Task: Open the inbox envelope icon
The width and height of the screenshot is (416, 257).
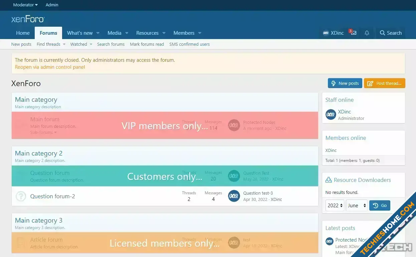Action: tap(353, 33)
